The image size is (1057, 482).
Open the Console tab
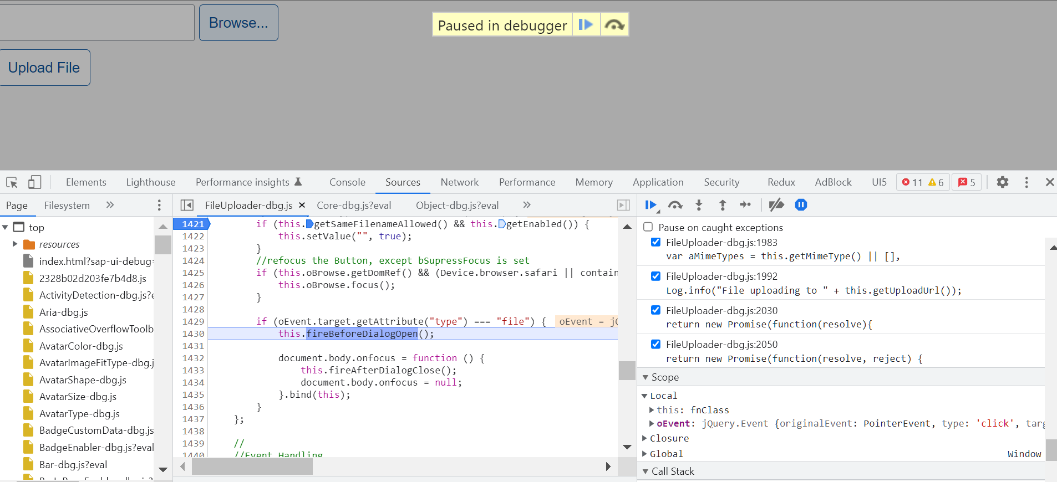tap(347, 182)
